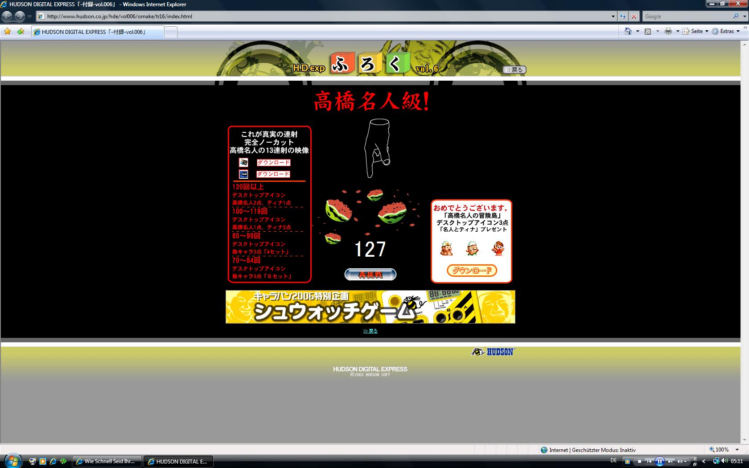Click the browser Forward arrow button
This screenshot has height=468, width=749.
click(20, 16)
